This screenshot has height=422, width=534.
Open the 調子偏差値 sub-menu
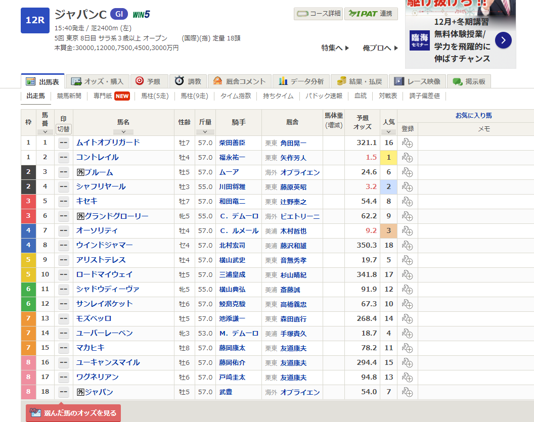coord(425,96)
